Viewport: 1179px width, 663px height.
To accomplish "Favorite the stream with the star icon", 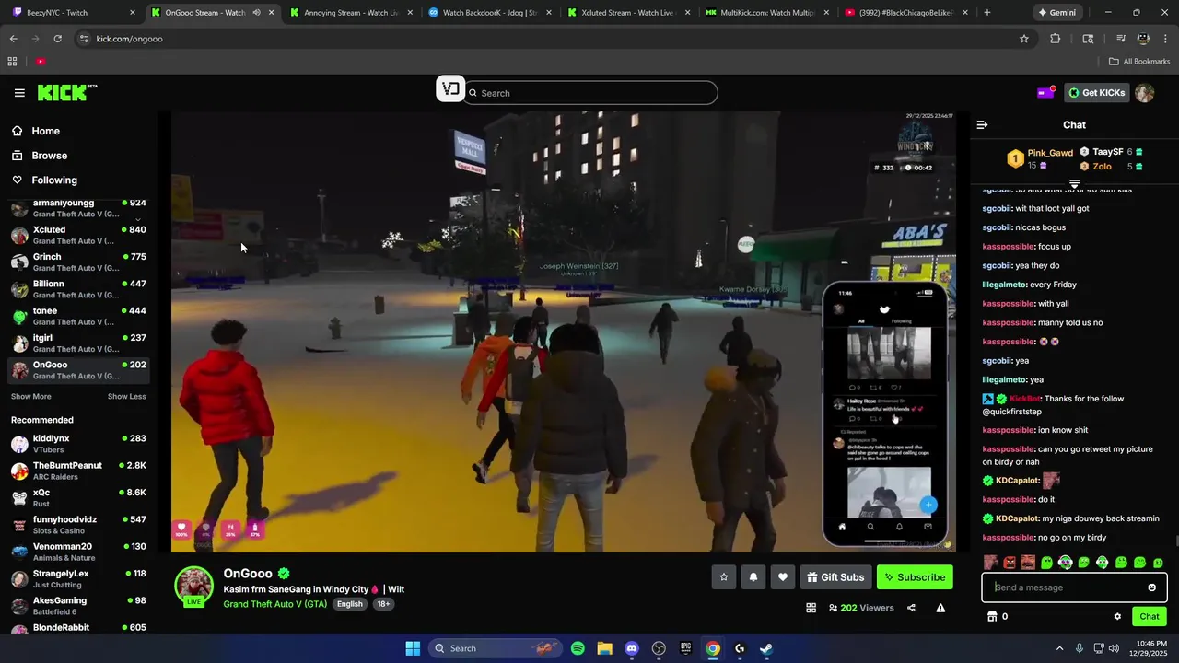I will (724, 577).
